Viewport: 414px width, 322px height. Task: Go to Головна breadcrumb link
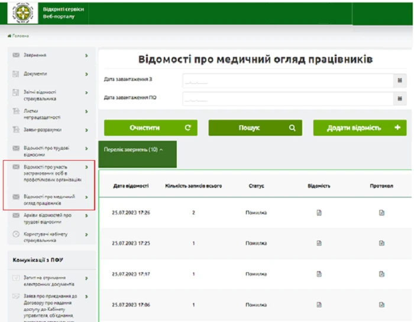tap(20, 36)
